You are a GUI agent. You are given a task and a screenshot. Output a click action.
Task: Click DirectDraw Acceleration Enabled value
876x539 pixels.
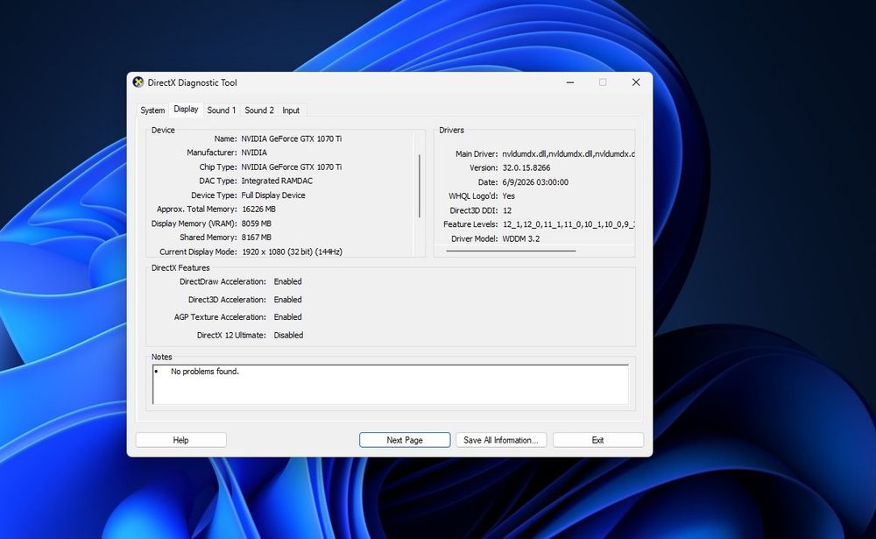pos(287,281)
